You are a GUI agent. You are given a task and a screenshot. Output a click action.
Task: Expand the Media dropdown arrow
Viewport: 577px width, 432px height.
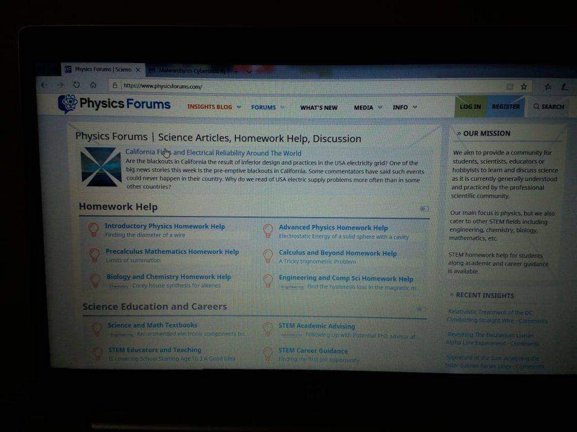tap(380, 108)
